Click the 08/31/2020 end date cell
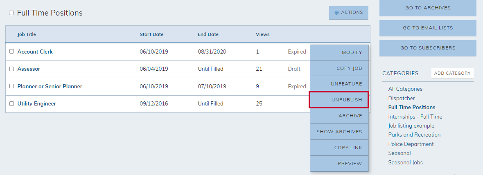 212,52
